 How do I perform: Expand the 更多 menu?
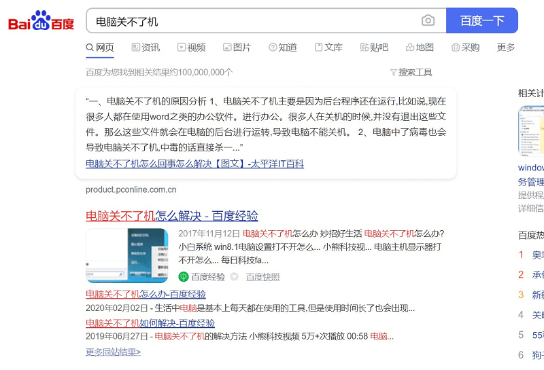click(506, 48)
